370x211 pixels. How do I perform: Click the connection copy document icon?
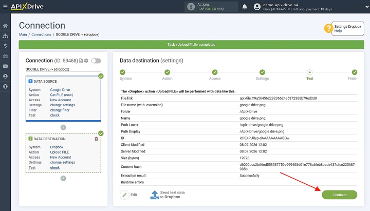pyautogui.click(x=81, y=61)
